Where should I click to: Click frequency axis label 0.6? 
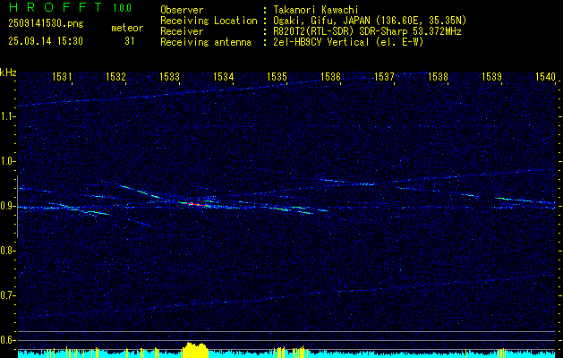tap(7, 340)
